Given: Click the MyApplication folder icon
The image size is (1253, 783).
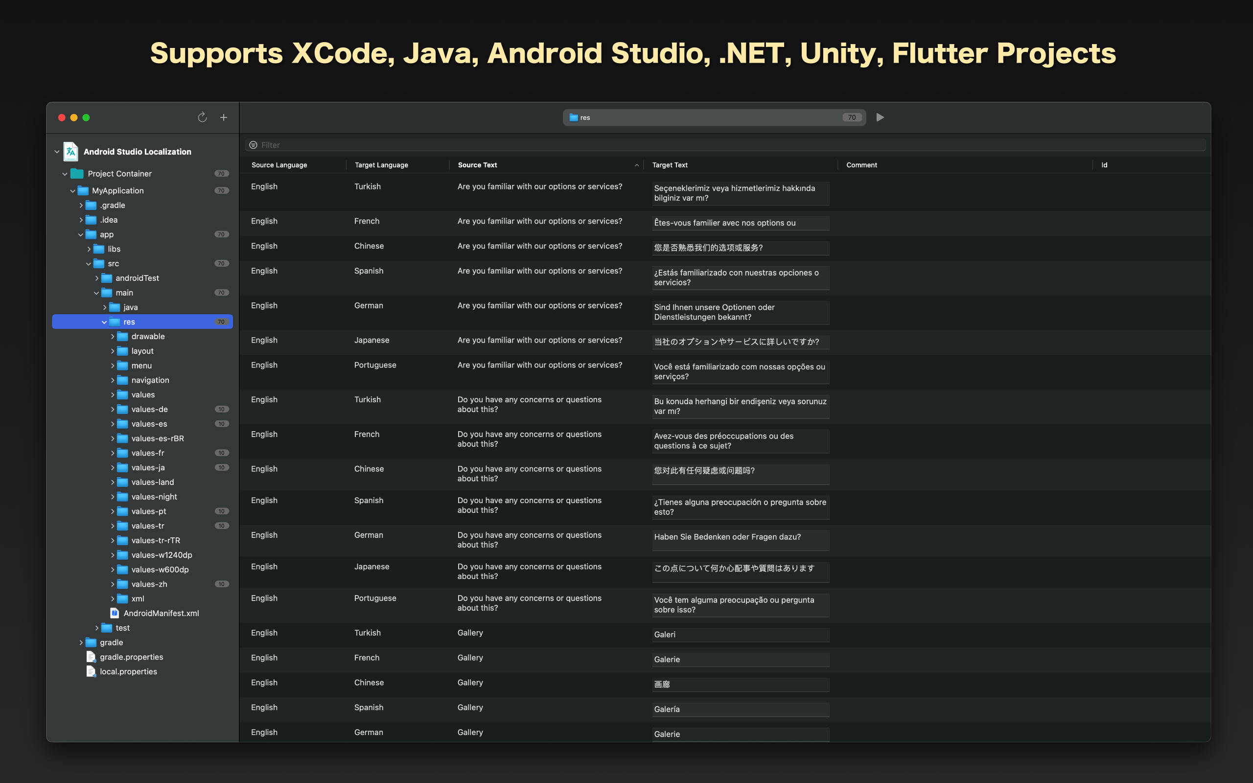Looking at the screenshot, I should pos(83,190).
